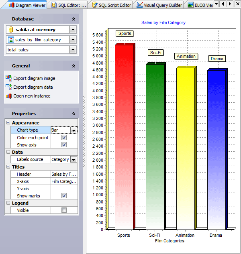This screenshot has height=254, width=241.
Task: Click the sales_by_film_category view icon
Action: point(11,40)
